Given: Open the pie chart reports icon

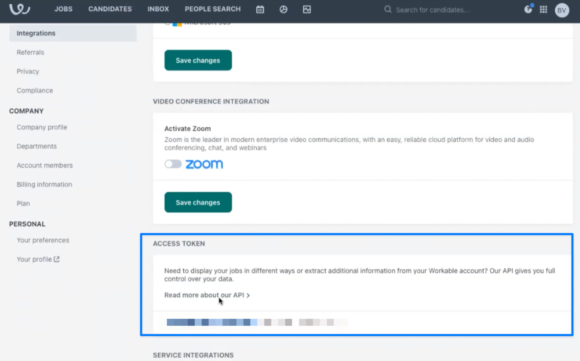Looking at the screenshot, I should pos(283,9).
